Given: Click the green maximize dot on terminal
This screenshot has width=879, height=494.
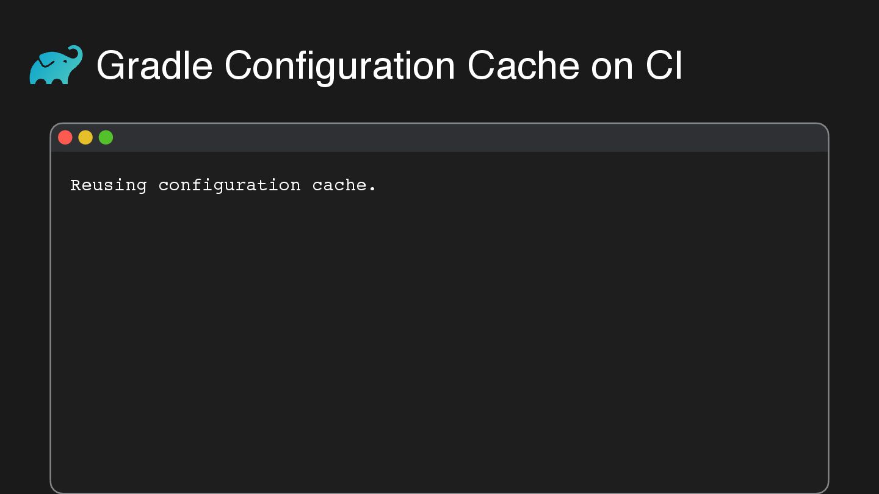Looking at the screenshot, I should [x=106, y=138].
